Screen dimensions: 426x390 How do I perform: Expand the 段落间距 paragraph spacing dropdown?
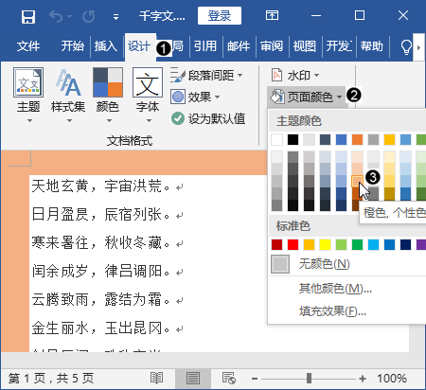point(206,75)
